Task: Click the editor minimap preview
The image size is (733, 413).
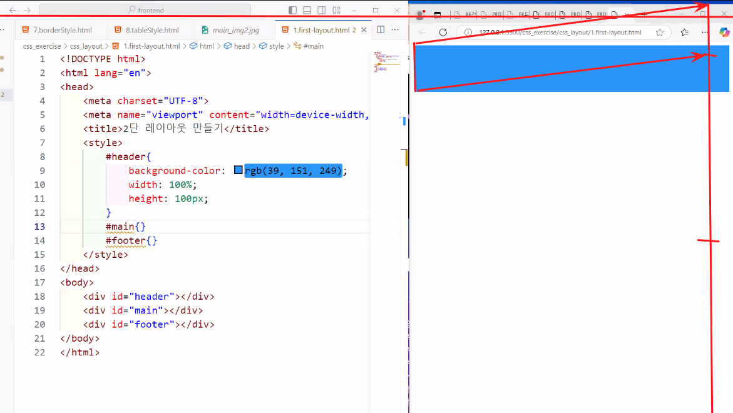Action: pos(386,62)
